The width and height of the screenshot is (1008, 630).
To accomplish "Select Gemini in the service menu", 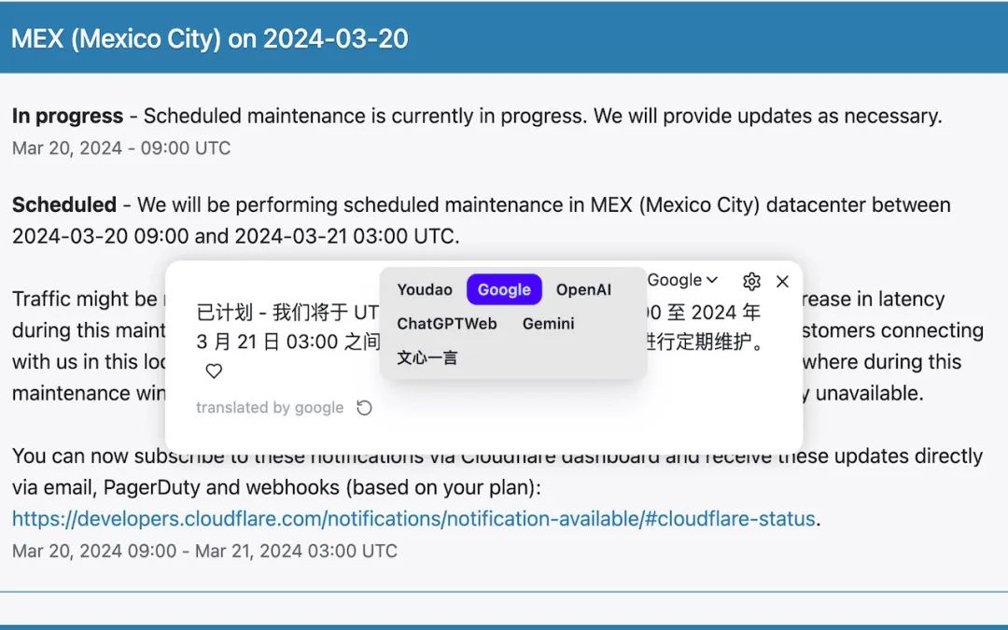I will [549, 324].
